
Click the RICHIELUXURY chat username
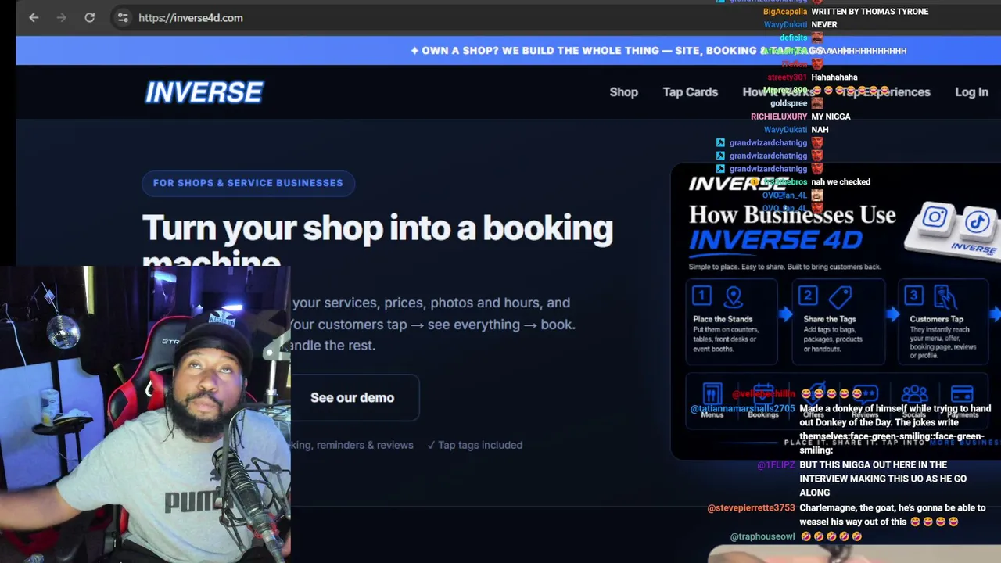(779, 117)
